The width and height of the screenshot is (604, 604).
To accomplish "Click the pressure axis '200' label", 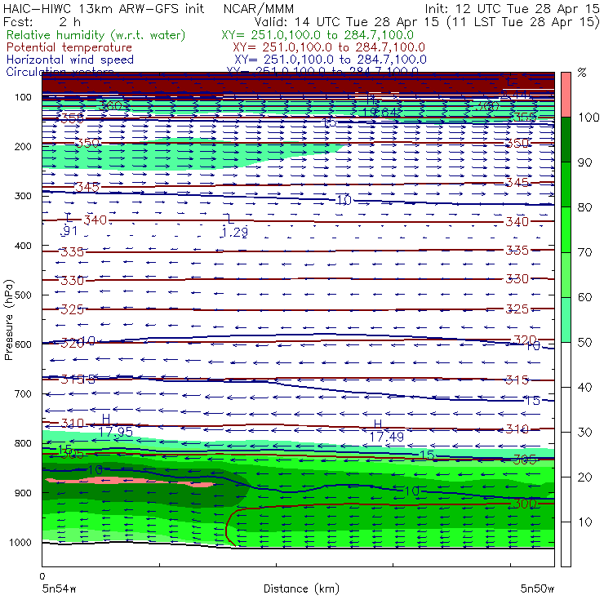I will 23,146.
